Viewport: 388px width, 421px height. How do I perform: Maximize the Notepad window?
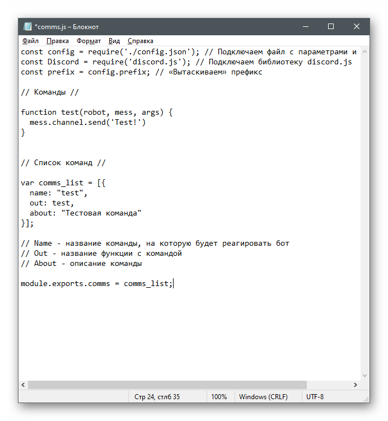pyautogui.click(x=331, y=26)
